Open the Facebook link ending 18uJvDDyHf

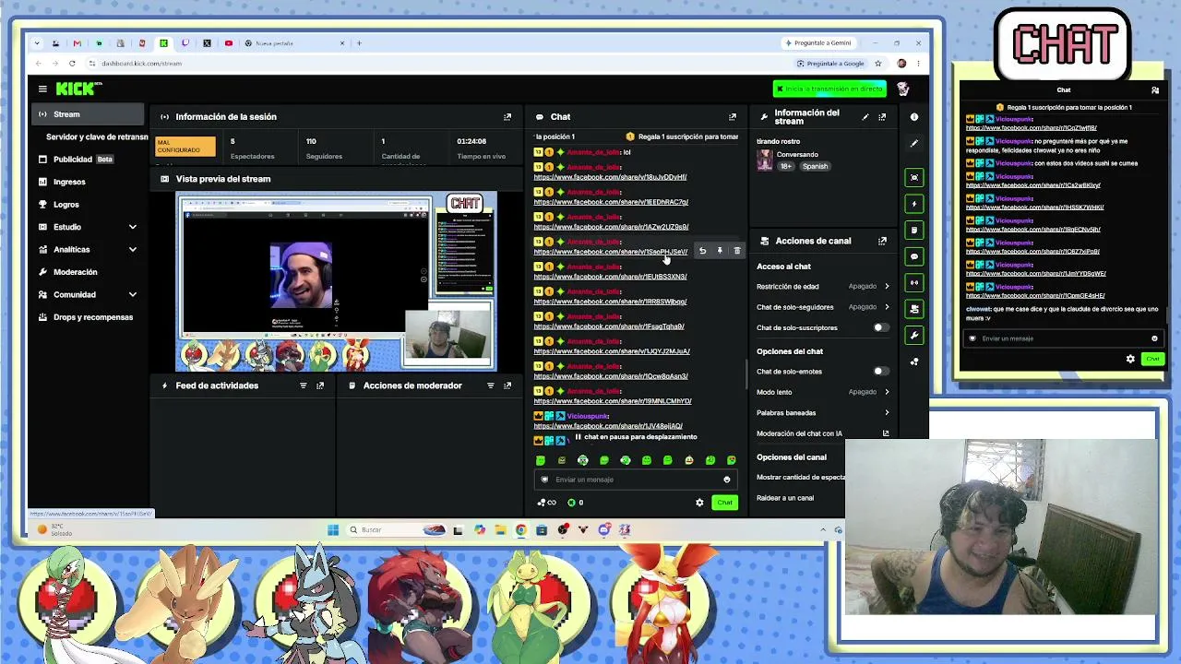click(x=610, y=177)
